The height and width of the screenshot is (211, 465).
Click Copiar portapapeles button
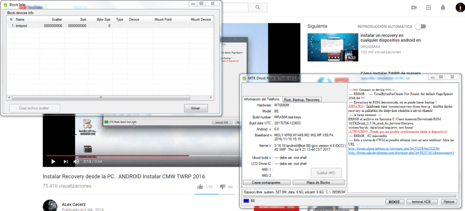pos(266,182)
